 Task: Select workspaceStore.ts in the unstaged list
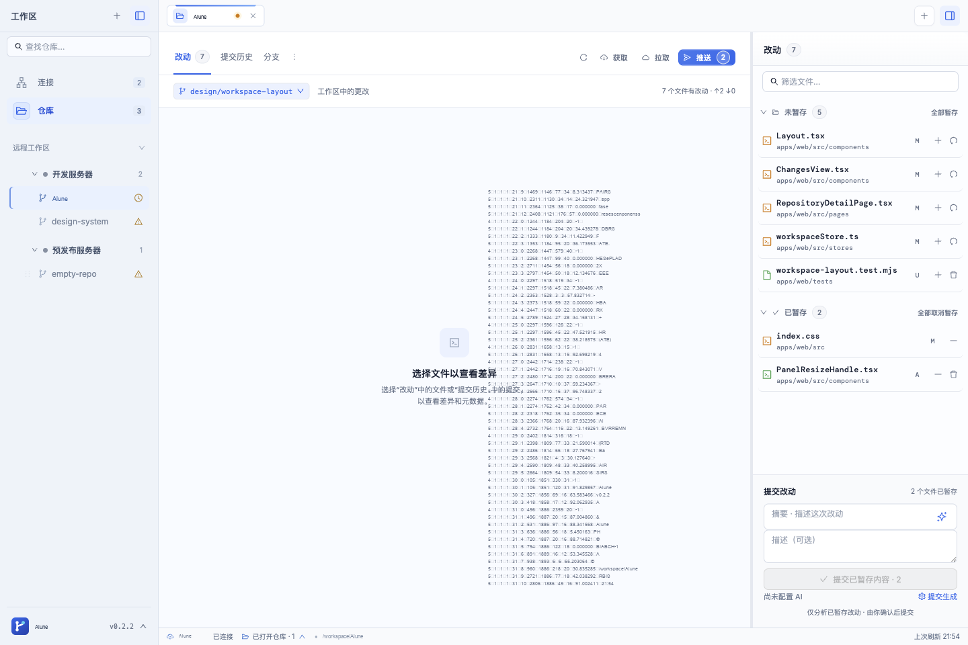point(860,242)
